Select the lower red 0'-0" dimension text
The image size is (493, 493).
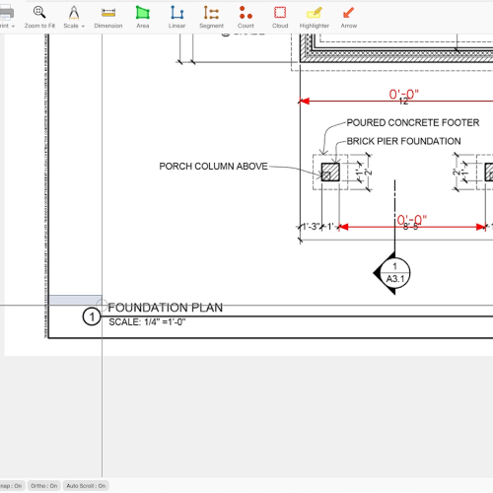coord(411,220)
